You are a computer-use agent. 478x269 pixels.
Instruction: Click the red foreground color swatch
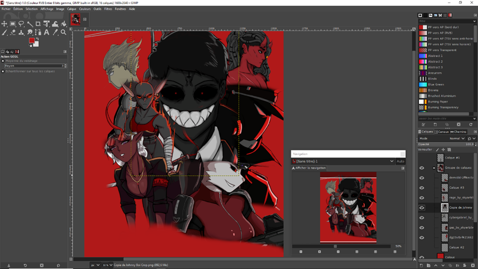31,40
